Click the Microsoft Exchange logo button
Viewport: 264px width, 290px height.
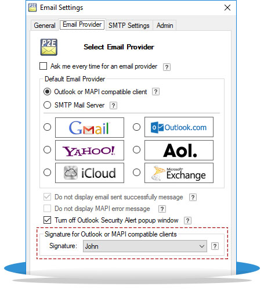(179, 173)
